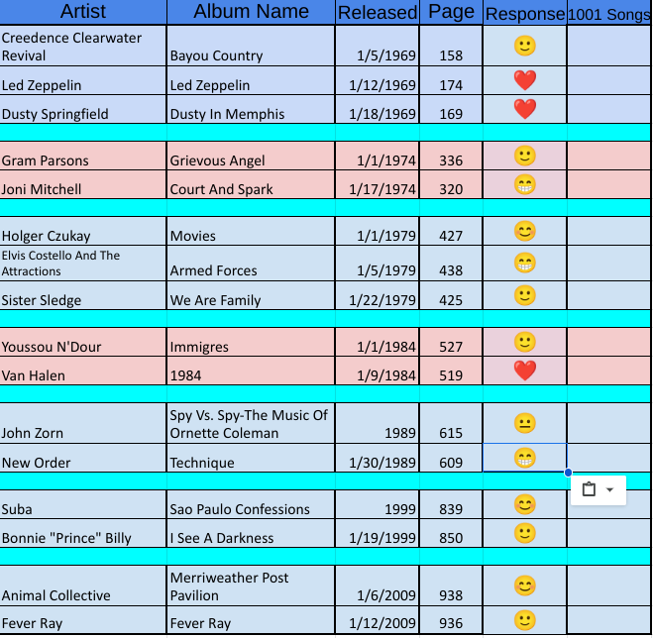The image size is (653, 638).
Task: Click the Court And Spark album cell
Action: (x=251, y=184)
